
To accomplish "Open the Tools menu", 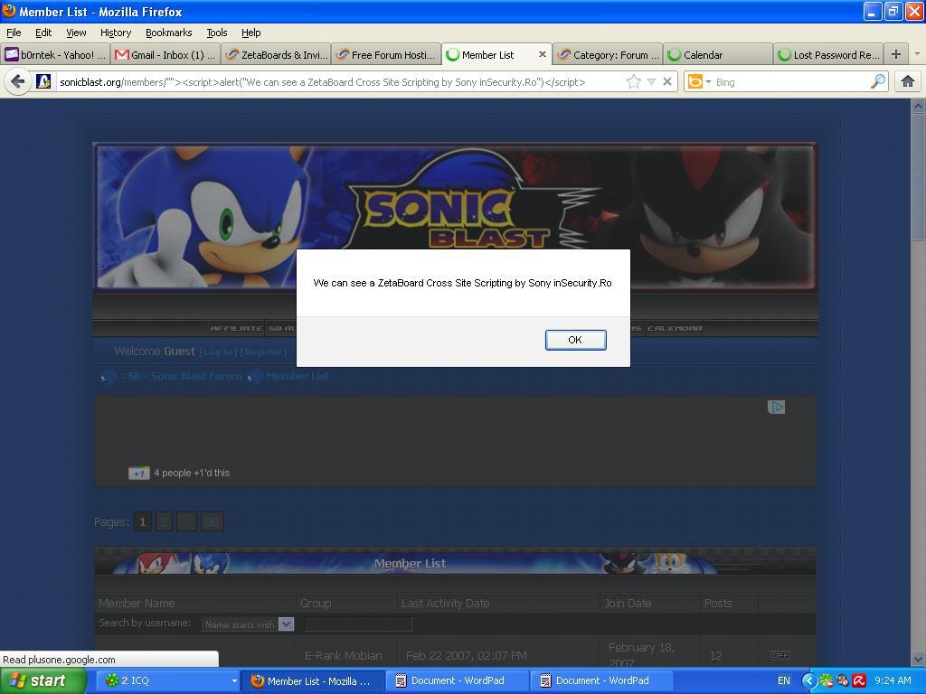I will (217, 33).
